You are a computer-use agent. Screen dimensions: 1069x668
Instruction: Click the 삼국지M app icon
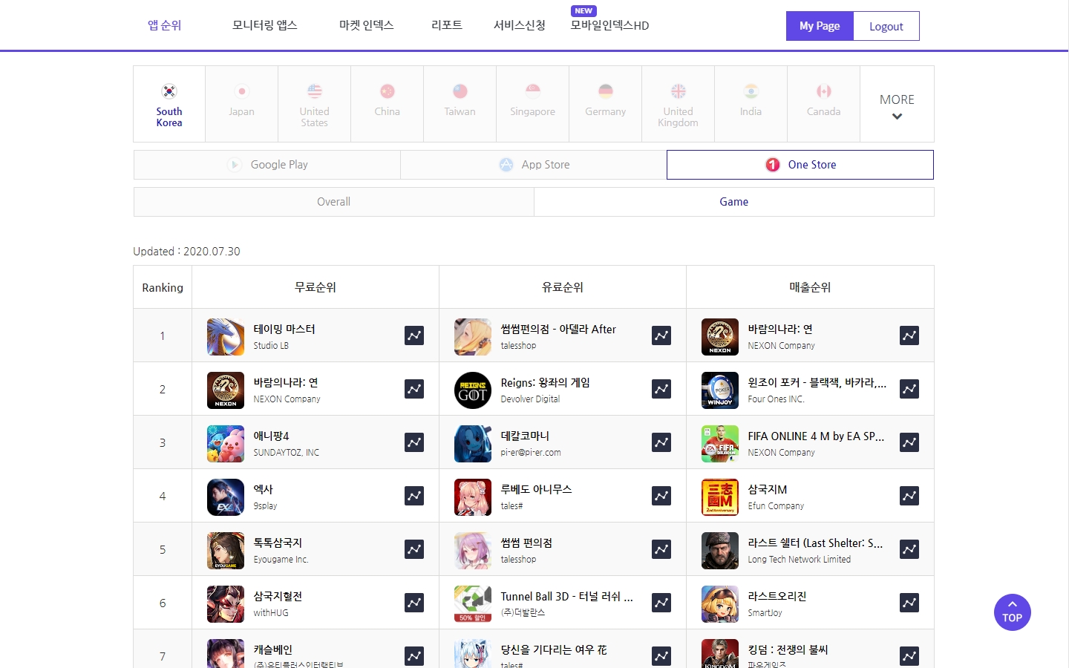coord(720,497)
